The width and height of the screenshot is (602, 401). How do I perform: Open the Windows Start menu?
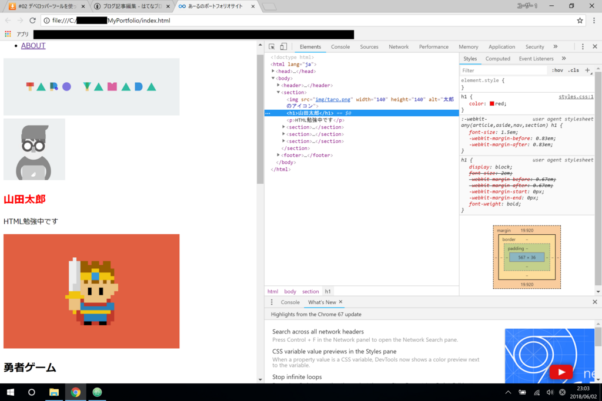(x=11, y=392)
